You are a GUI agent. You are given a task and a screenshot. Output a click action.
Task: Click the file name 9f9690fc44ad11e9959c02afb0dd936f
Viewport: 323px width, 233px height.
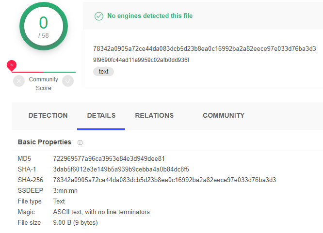[x=141, y=60]
